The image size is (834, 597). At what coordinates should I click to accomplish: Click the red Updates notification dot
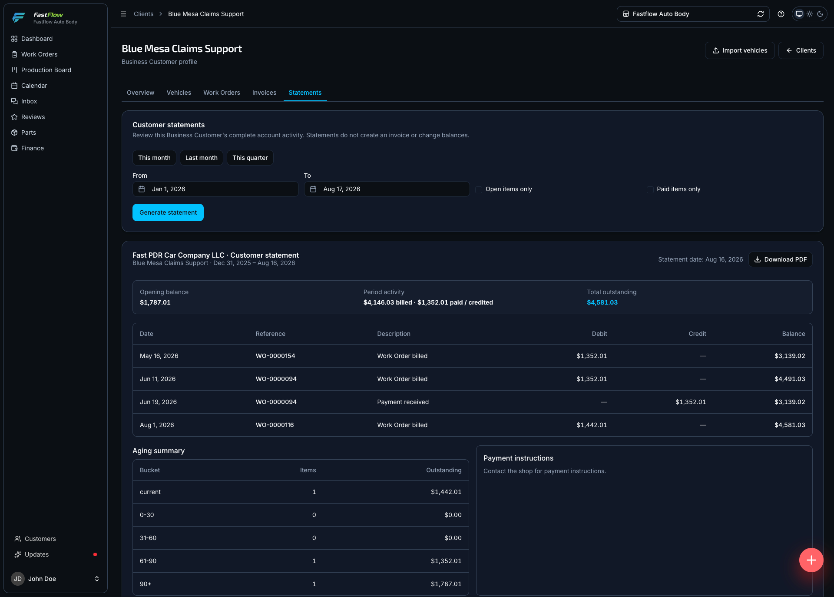coord(95,554)
